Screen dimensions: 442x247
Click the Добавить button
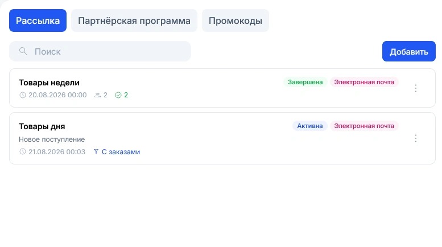(x=409, y=51)
